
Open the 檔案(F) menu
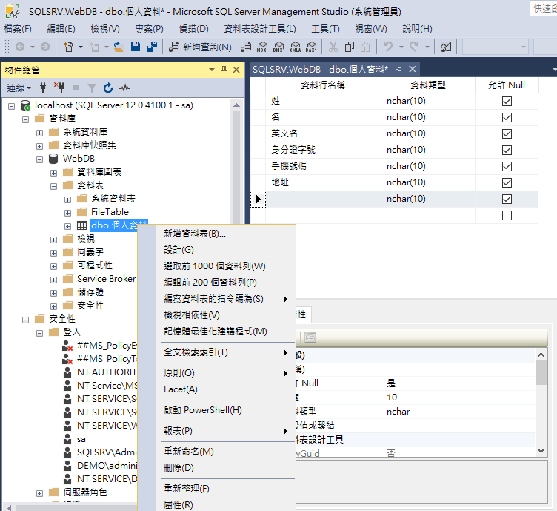click(x=18, y=28)
